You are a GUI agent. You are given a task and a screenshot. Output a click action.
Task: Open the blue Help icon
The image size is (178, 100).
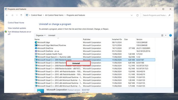[170, 35]
